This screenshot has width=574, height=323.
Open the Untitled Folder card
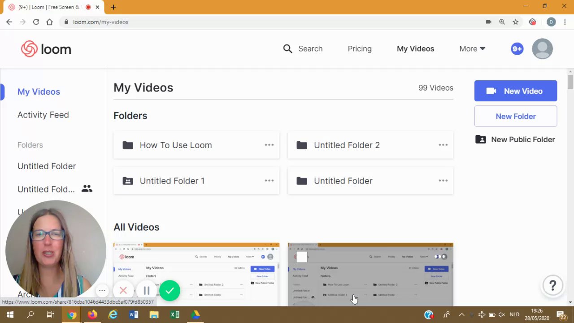(370, 181)
